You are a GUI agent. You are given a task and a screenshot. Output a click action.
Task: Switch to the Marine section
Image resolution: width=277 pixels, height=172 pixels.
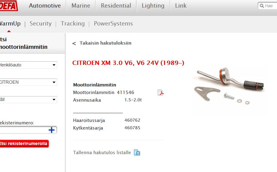click(x=81, y=6)
